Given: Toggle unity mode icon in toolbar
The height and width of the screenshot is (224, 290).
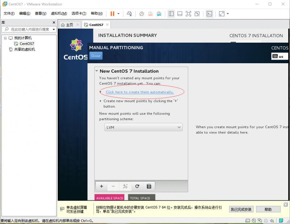Looking at the screenshot, I should 197,14.
